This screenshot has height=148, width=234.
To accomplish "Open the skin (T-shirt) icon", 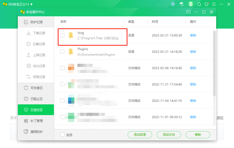I will 207,4.
